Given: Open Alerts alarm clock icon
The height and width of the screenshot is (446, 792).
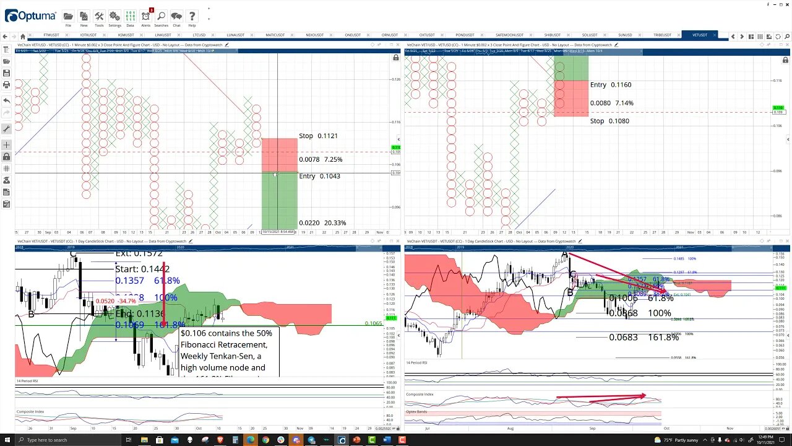Looking at the screenshot, I should pos(146,17).
